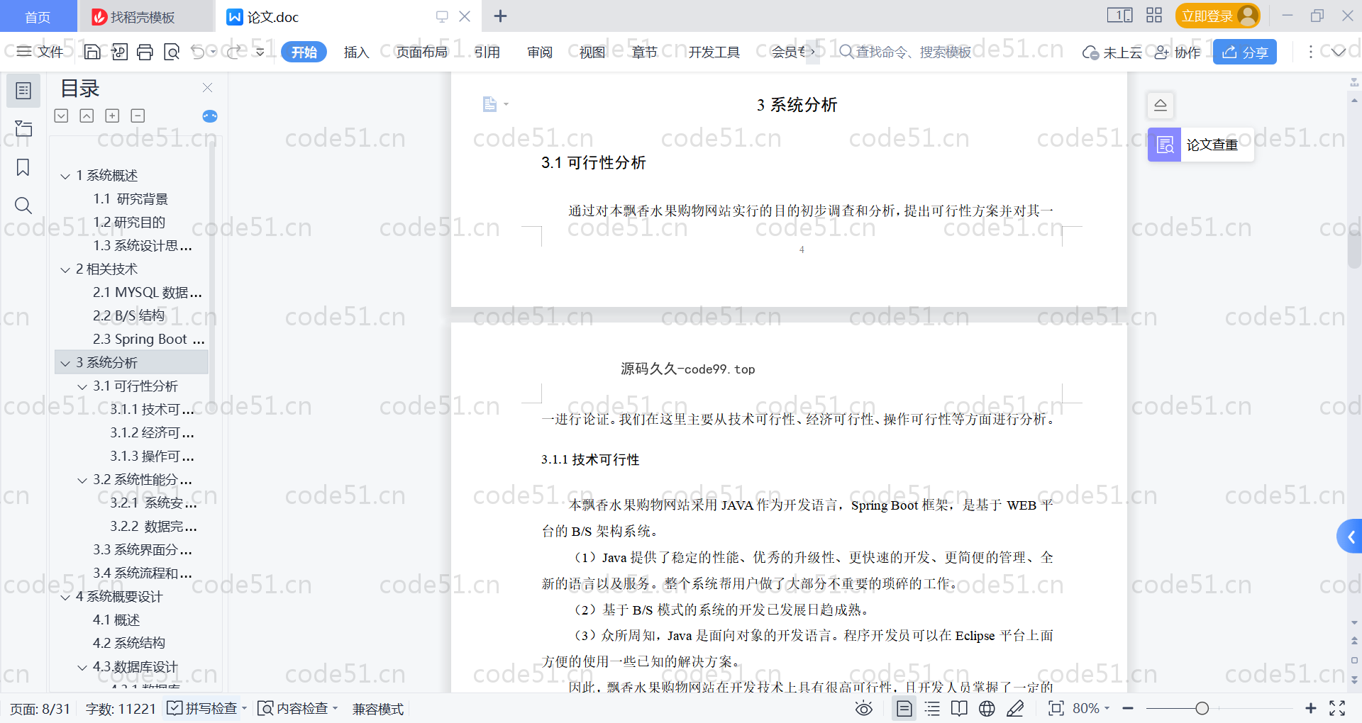
Task: Click the zoom in plus button
Action: pos(1311,708)
